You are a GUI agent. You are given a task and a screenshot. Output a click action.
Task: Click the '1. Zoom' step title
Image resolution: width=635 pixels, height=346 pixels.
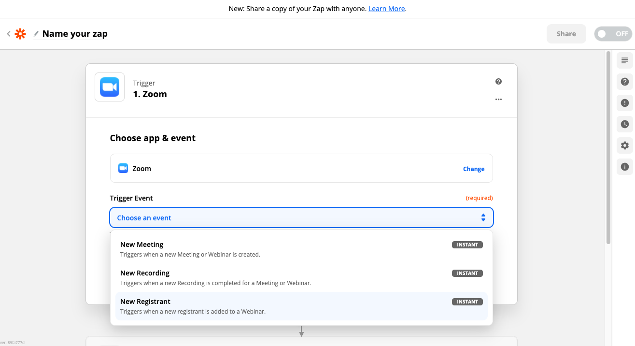click(x=150, y=94)
